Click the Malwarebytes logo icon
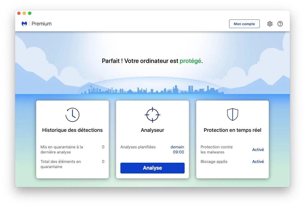This screenshot has height=207, width=305. pyautogui.click(x=24, y=24)
